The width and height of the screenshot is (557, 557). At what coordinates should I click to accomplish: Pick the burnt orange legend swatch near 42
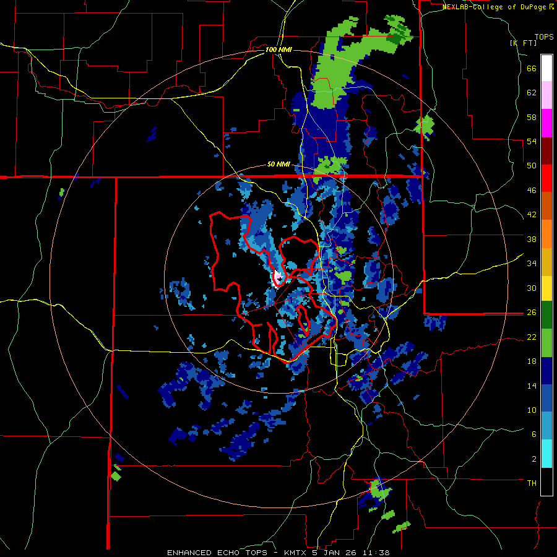(x=546, y=205)
